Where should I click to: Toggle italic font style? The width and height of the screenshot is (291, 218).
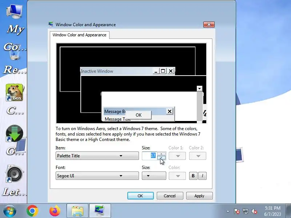tap(202, 176)
